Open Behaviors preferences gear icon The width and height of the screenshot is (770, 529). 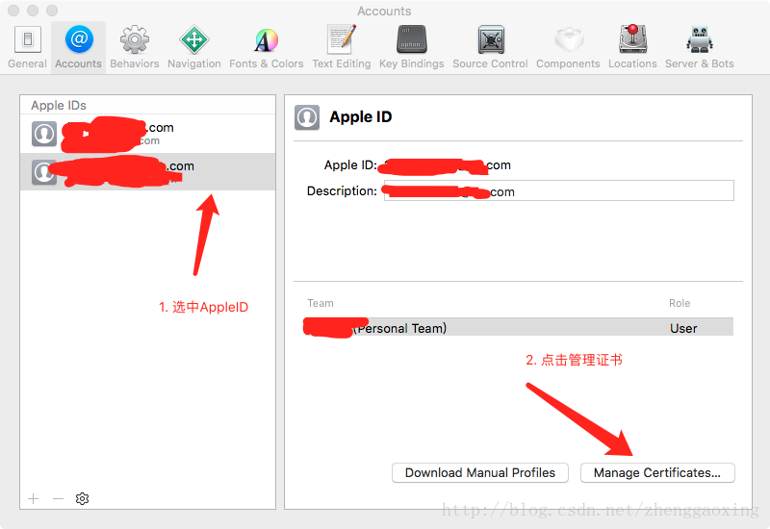tap(135, 47)
